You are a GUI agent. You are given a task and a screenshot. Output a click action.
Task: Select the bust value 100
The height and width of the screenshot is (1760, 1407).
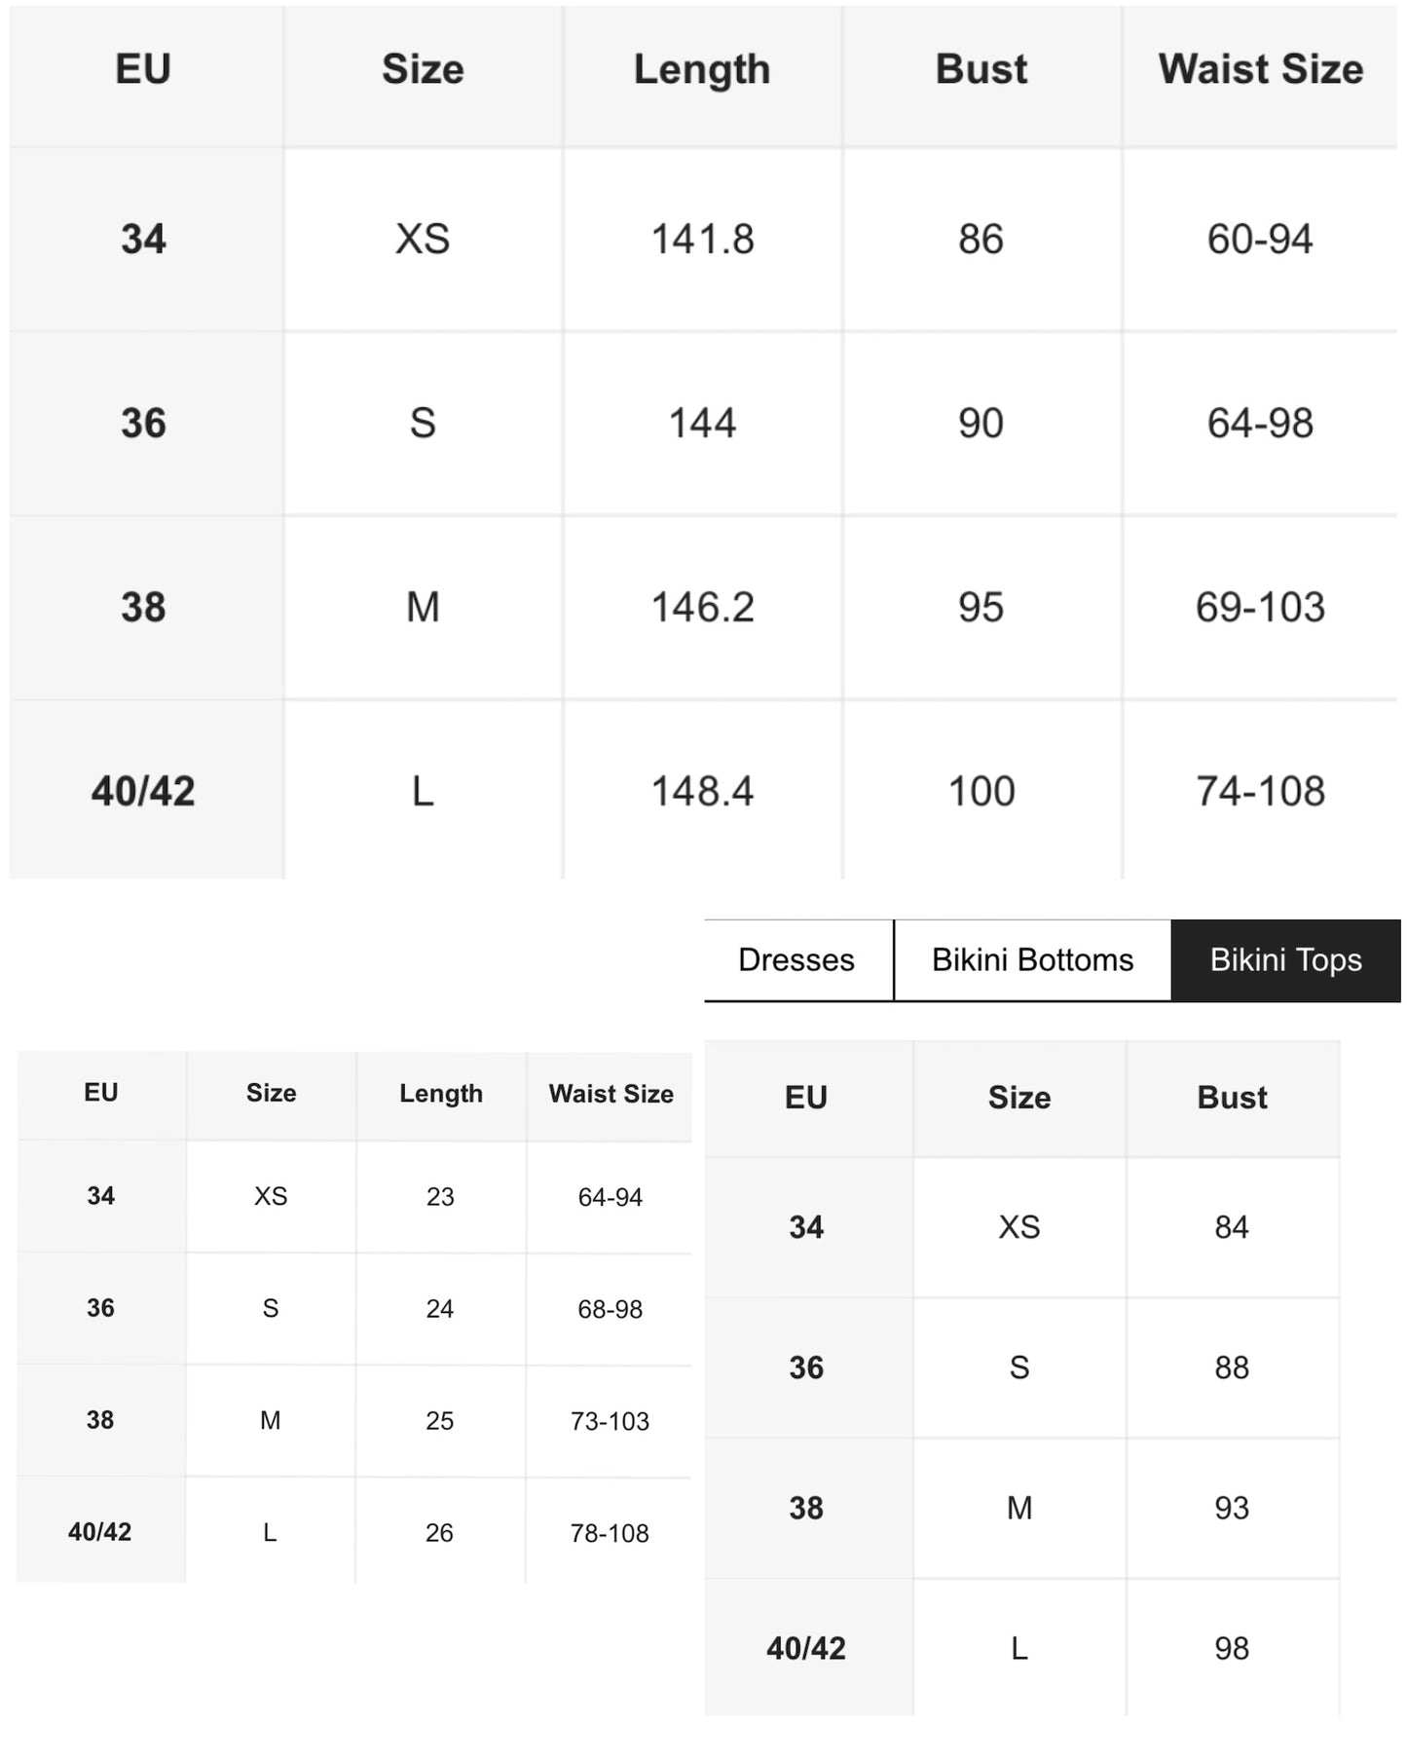click(x=981, y=791)
